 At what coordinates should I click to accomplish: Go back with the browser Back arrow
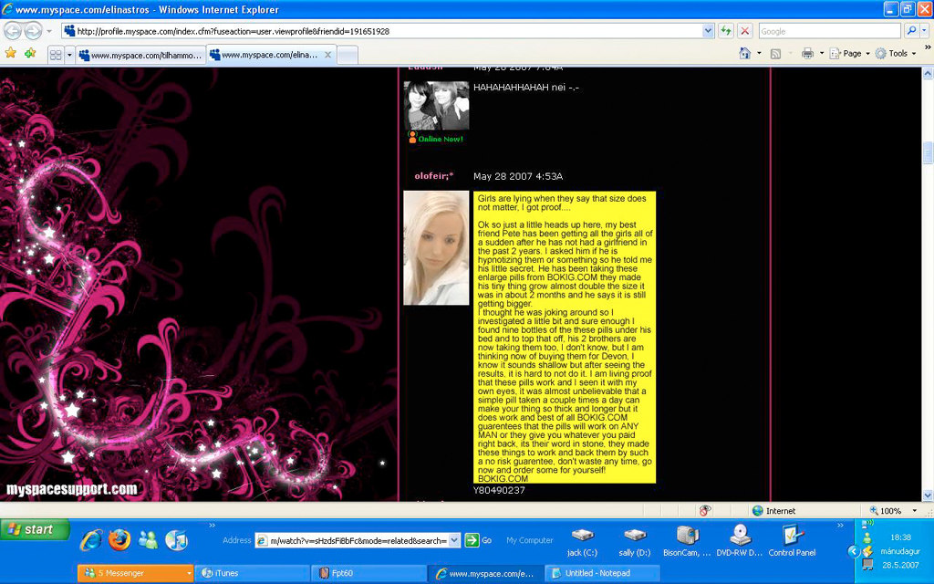coord(13,31)
